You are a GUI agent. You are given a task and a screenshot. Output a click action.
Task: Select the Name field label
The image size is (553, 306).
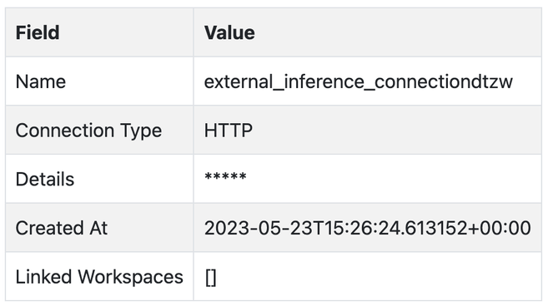point(41,81)
